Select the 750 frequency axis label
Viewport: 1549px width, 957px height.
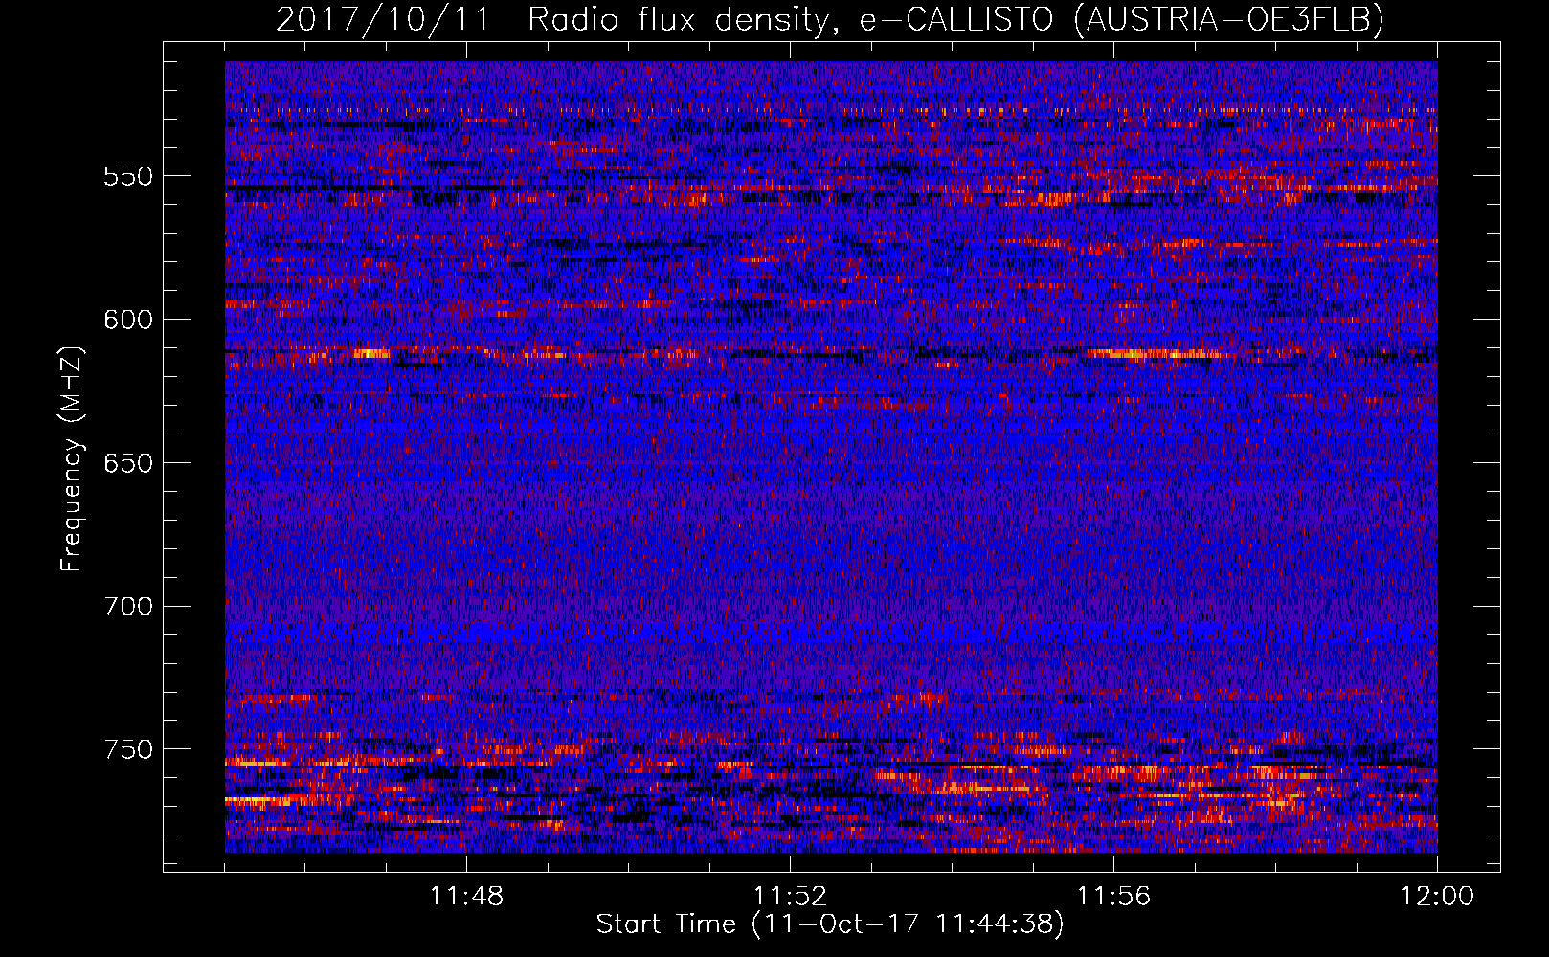point(128,749)
